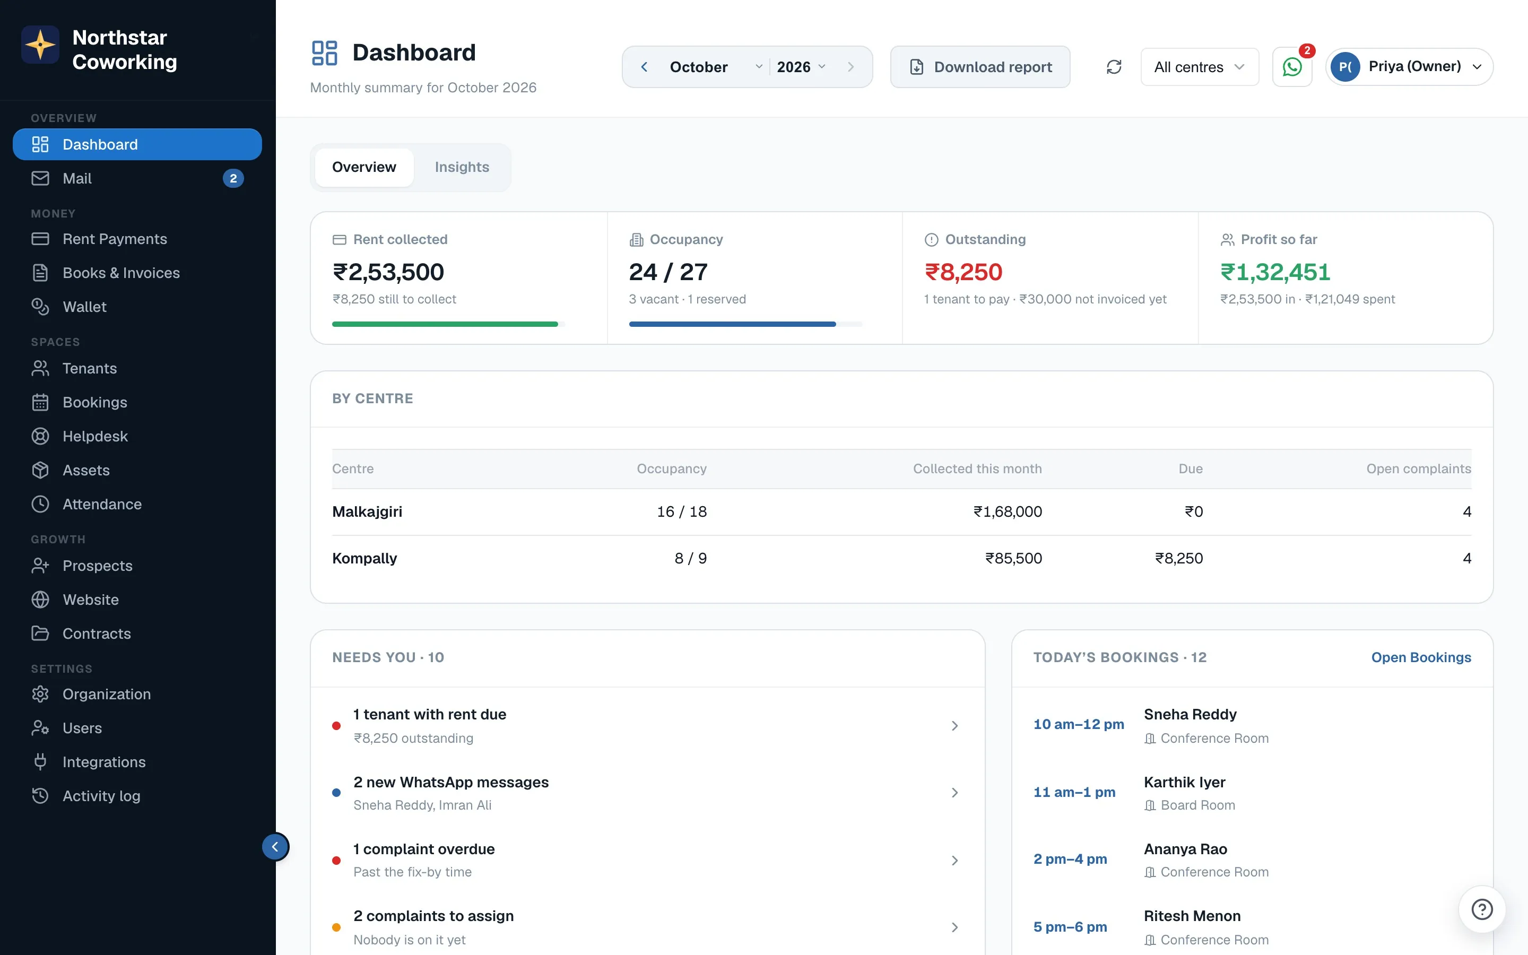Open Assets in sidebar
The height and width of the screenshot is (955, 1528).
pos(137,471)
